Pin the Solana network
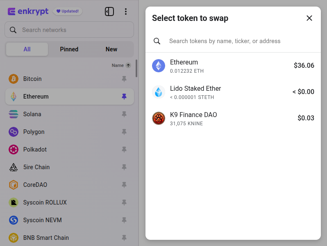The width and height of the screenshot is (327, 246). pos(124,114)
